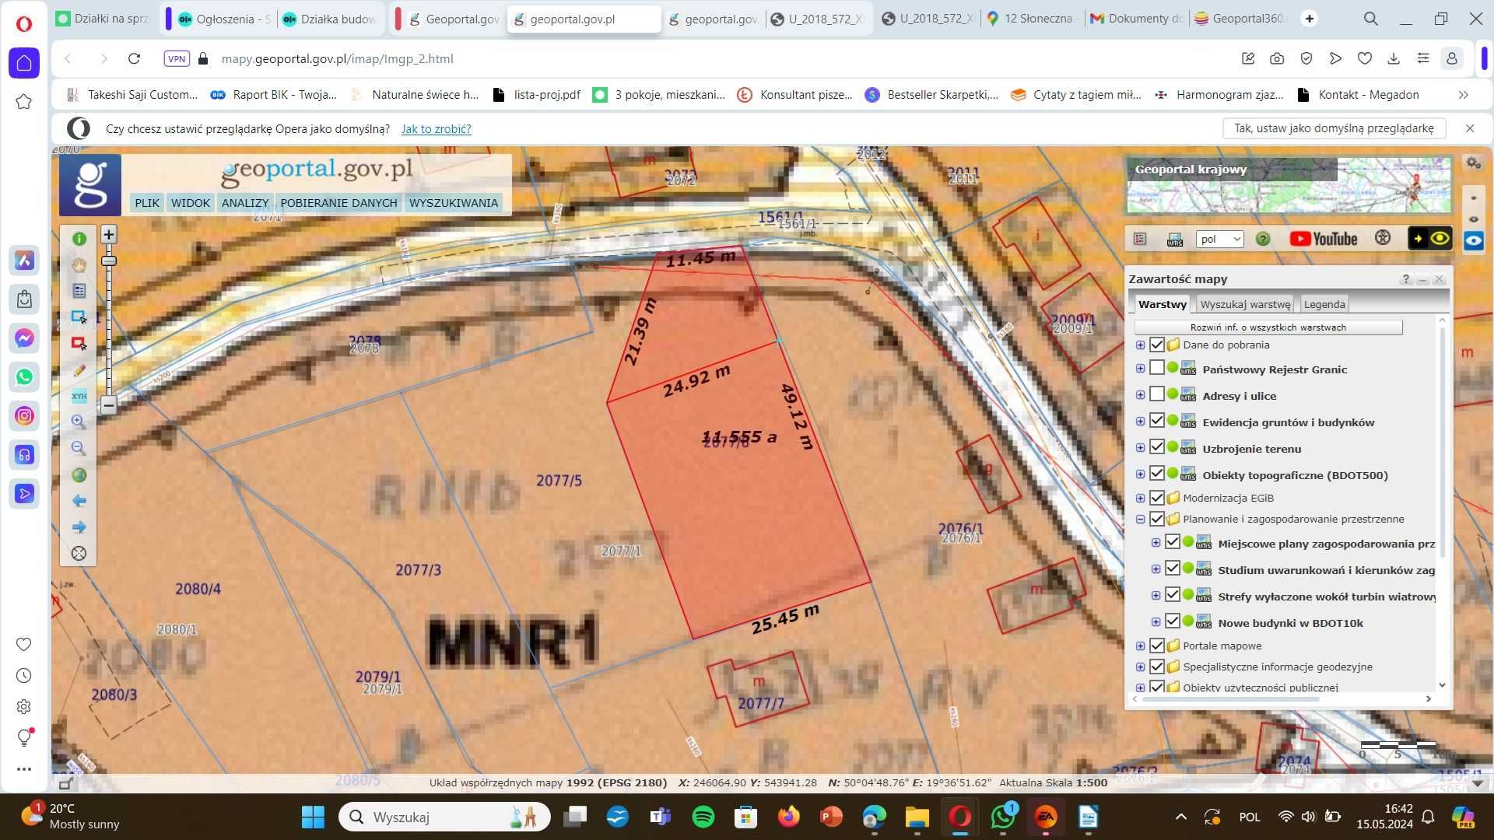Open the geoportal YouTube channel
This screenshot has width=1494, height=840.
[x=1324, y=239]
